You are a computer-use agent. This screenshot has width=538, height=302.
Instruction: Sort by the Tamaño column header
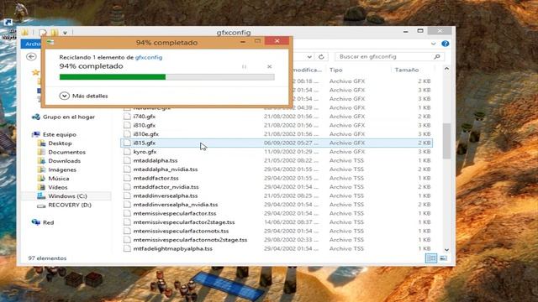pos(407,70)
